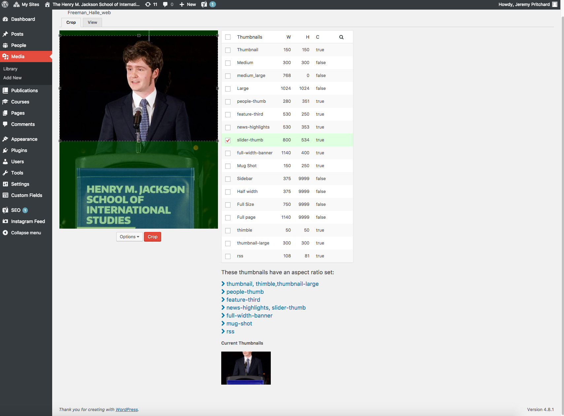Check the Large 1024 checkbox

tap(228, 89)
